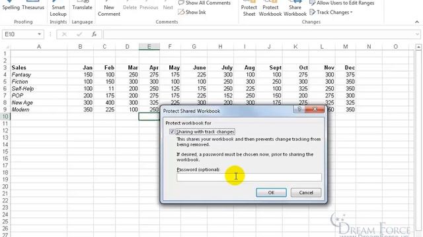Open Protect Sheet command

pos(249,9)
